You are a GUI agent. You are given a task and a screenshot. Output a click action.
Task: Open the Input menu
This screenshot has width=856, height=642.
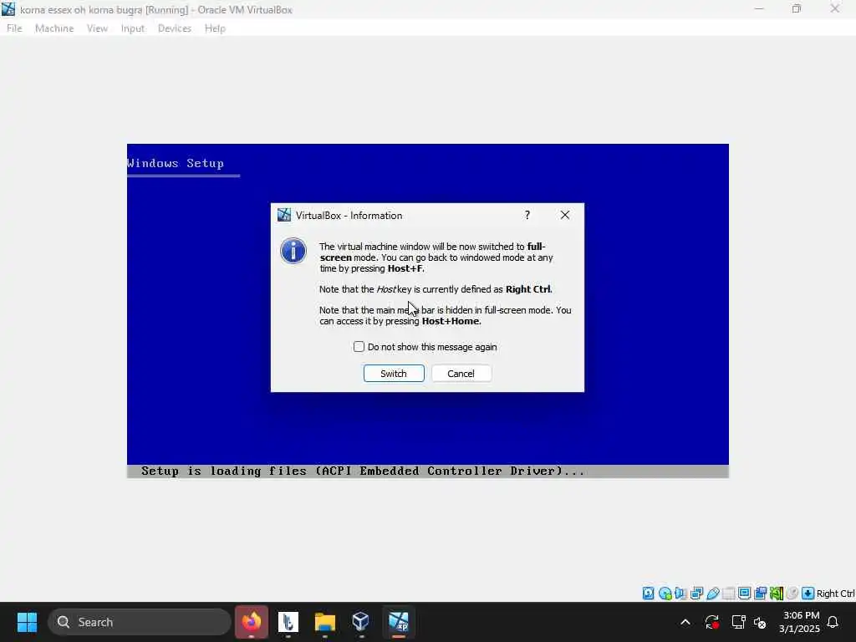point(133,28)
